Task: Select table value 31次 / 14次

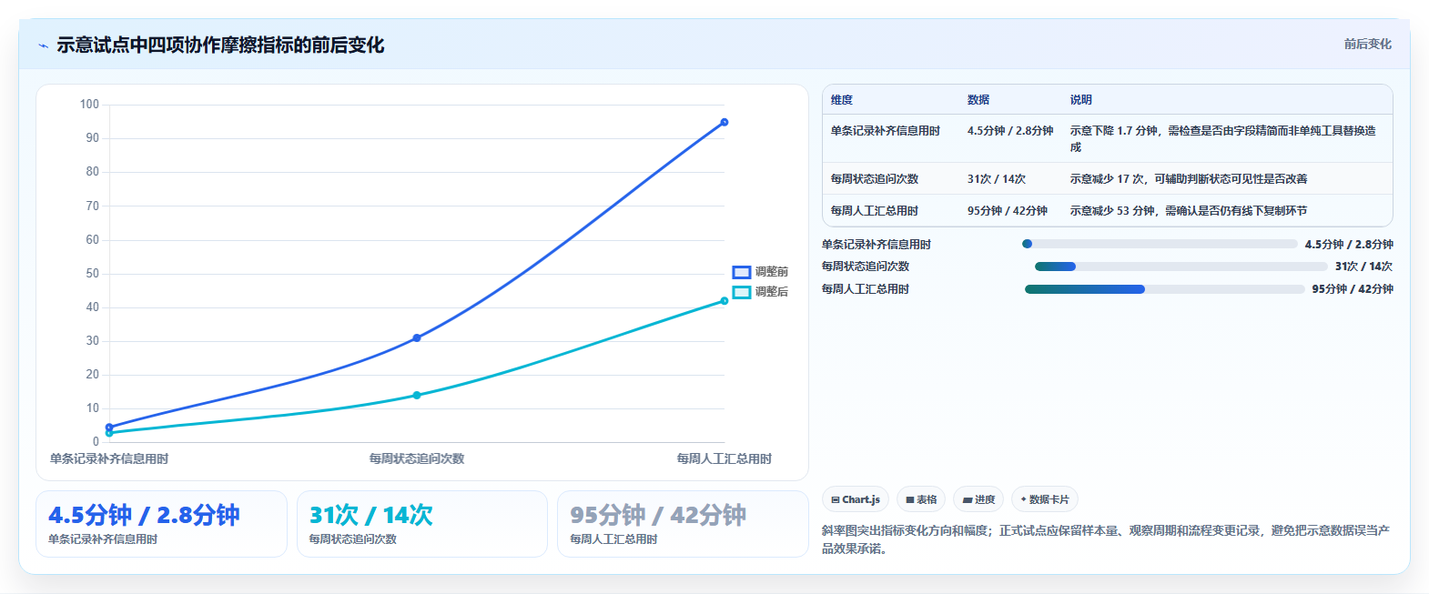Action: 997,179
